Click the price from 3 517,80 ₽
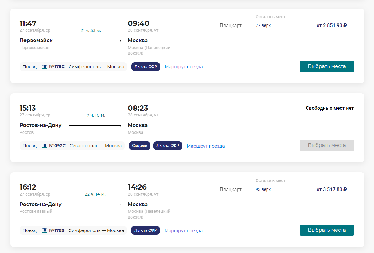 pyautogui.click(x=332, y=190)
